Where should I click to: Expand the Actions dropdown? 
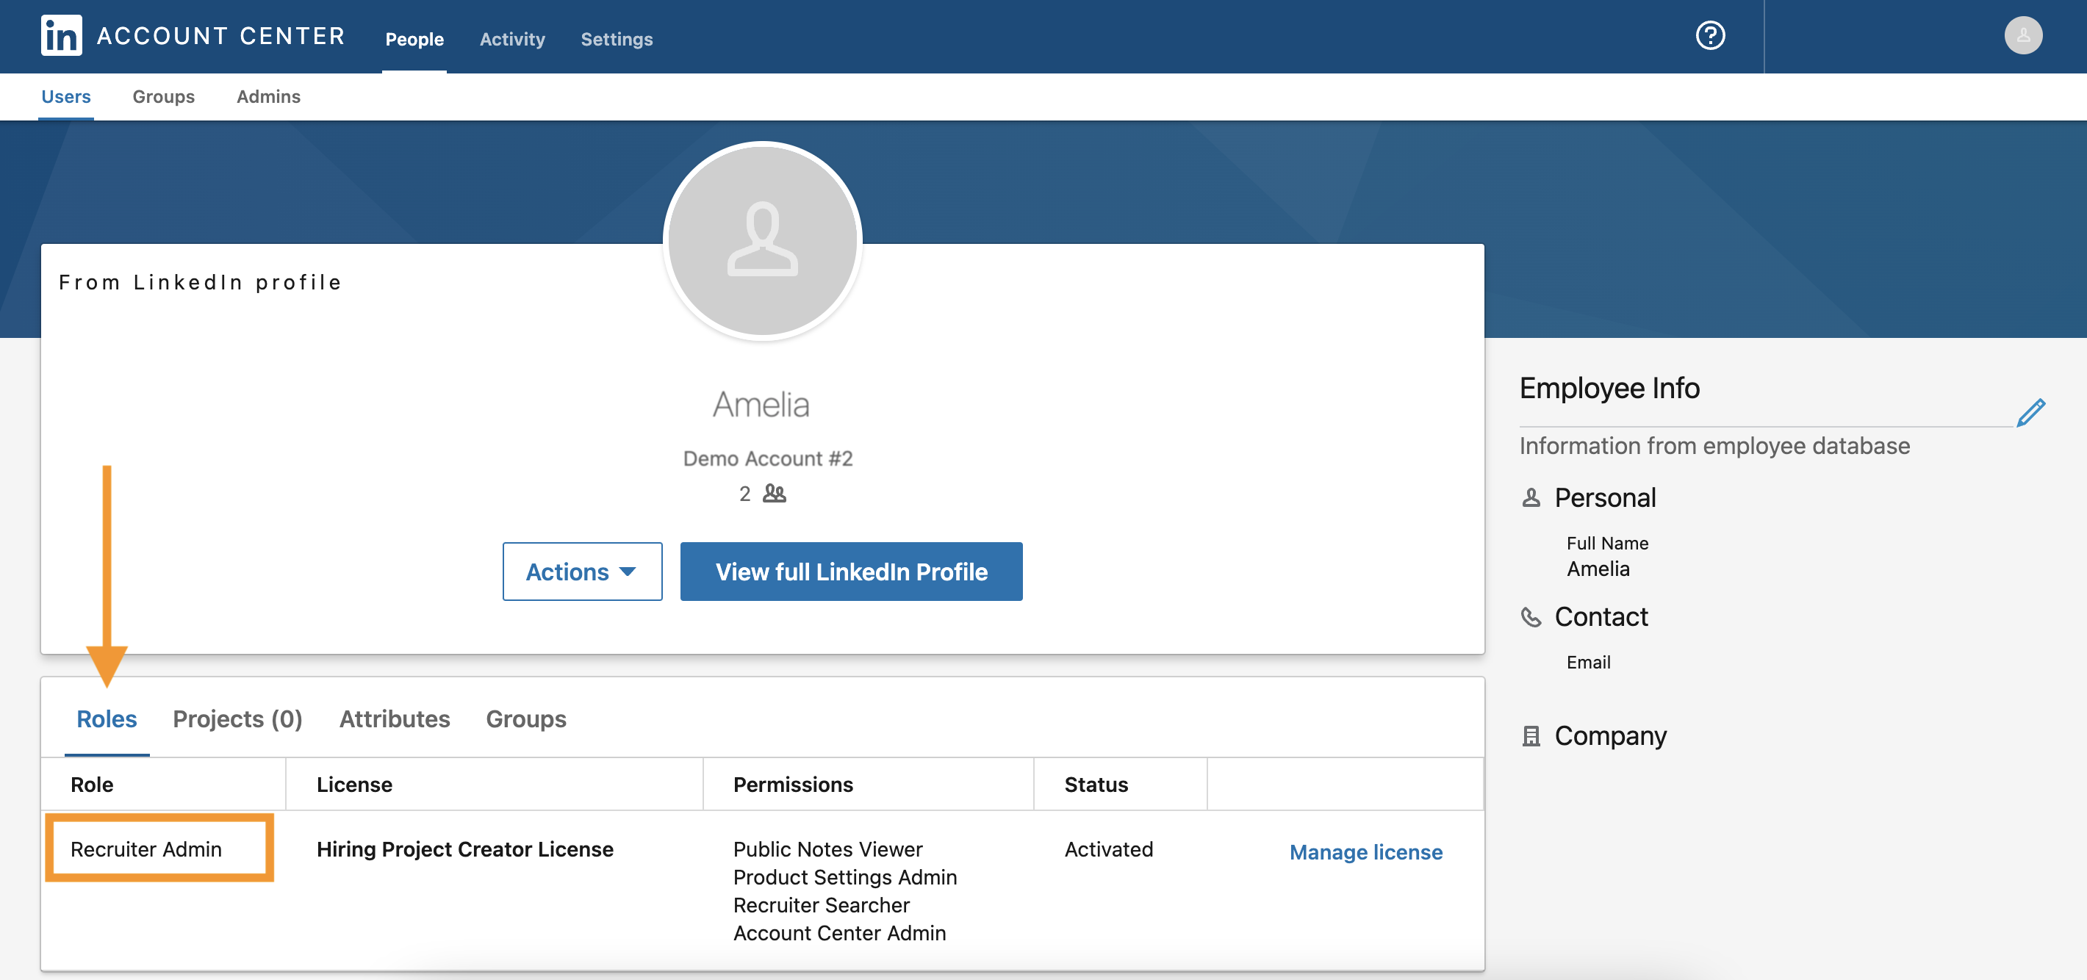pos(582,572)
